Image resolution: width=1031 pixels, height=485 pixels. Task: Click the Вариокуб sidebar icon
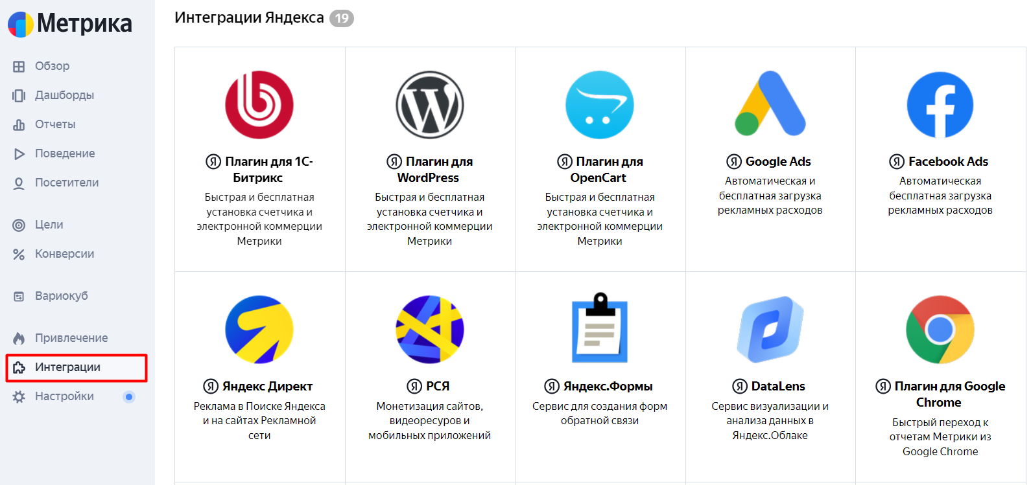tap(19, 296)
